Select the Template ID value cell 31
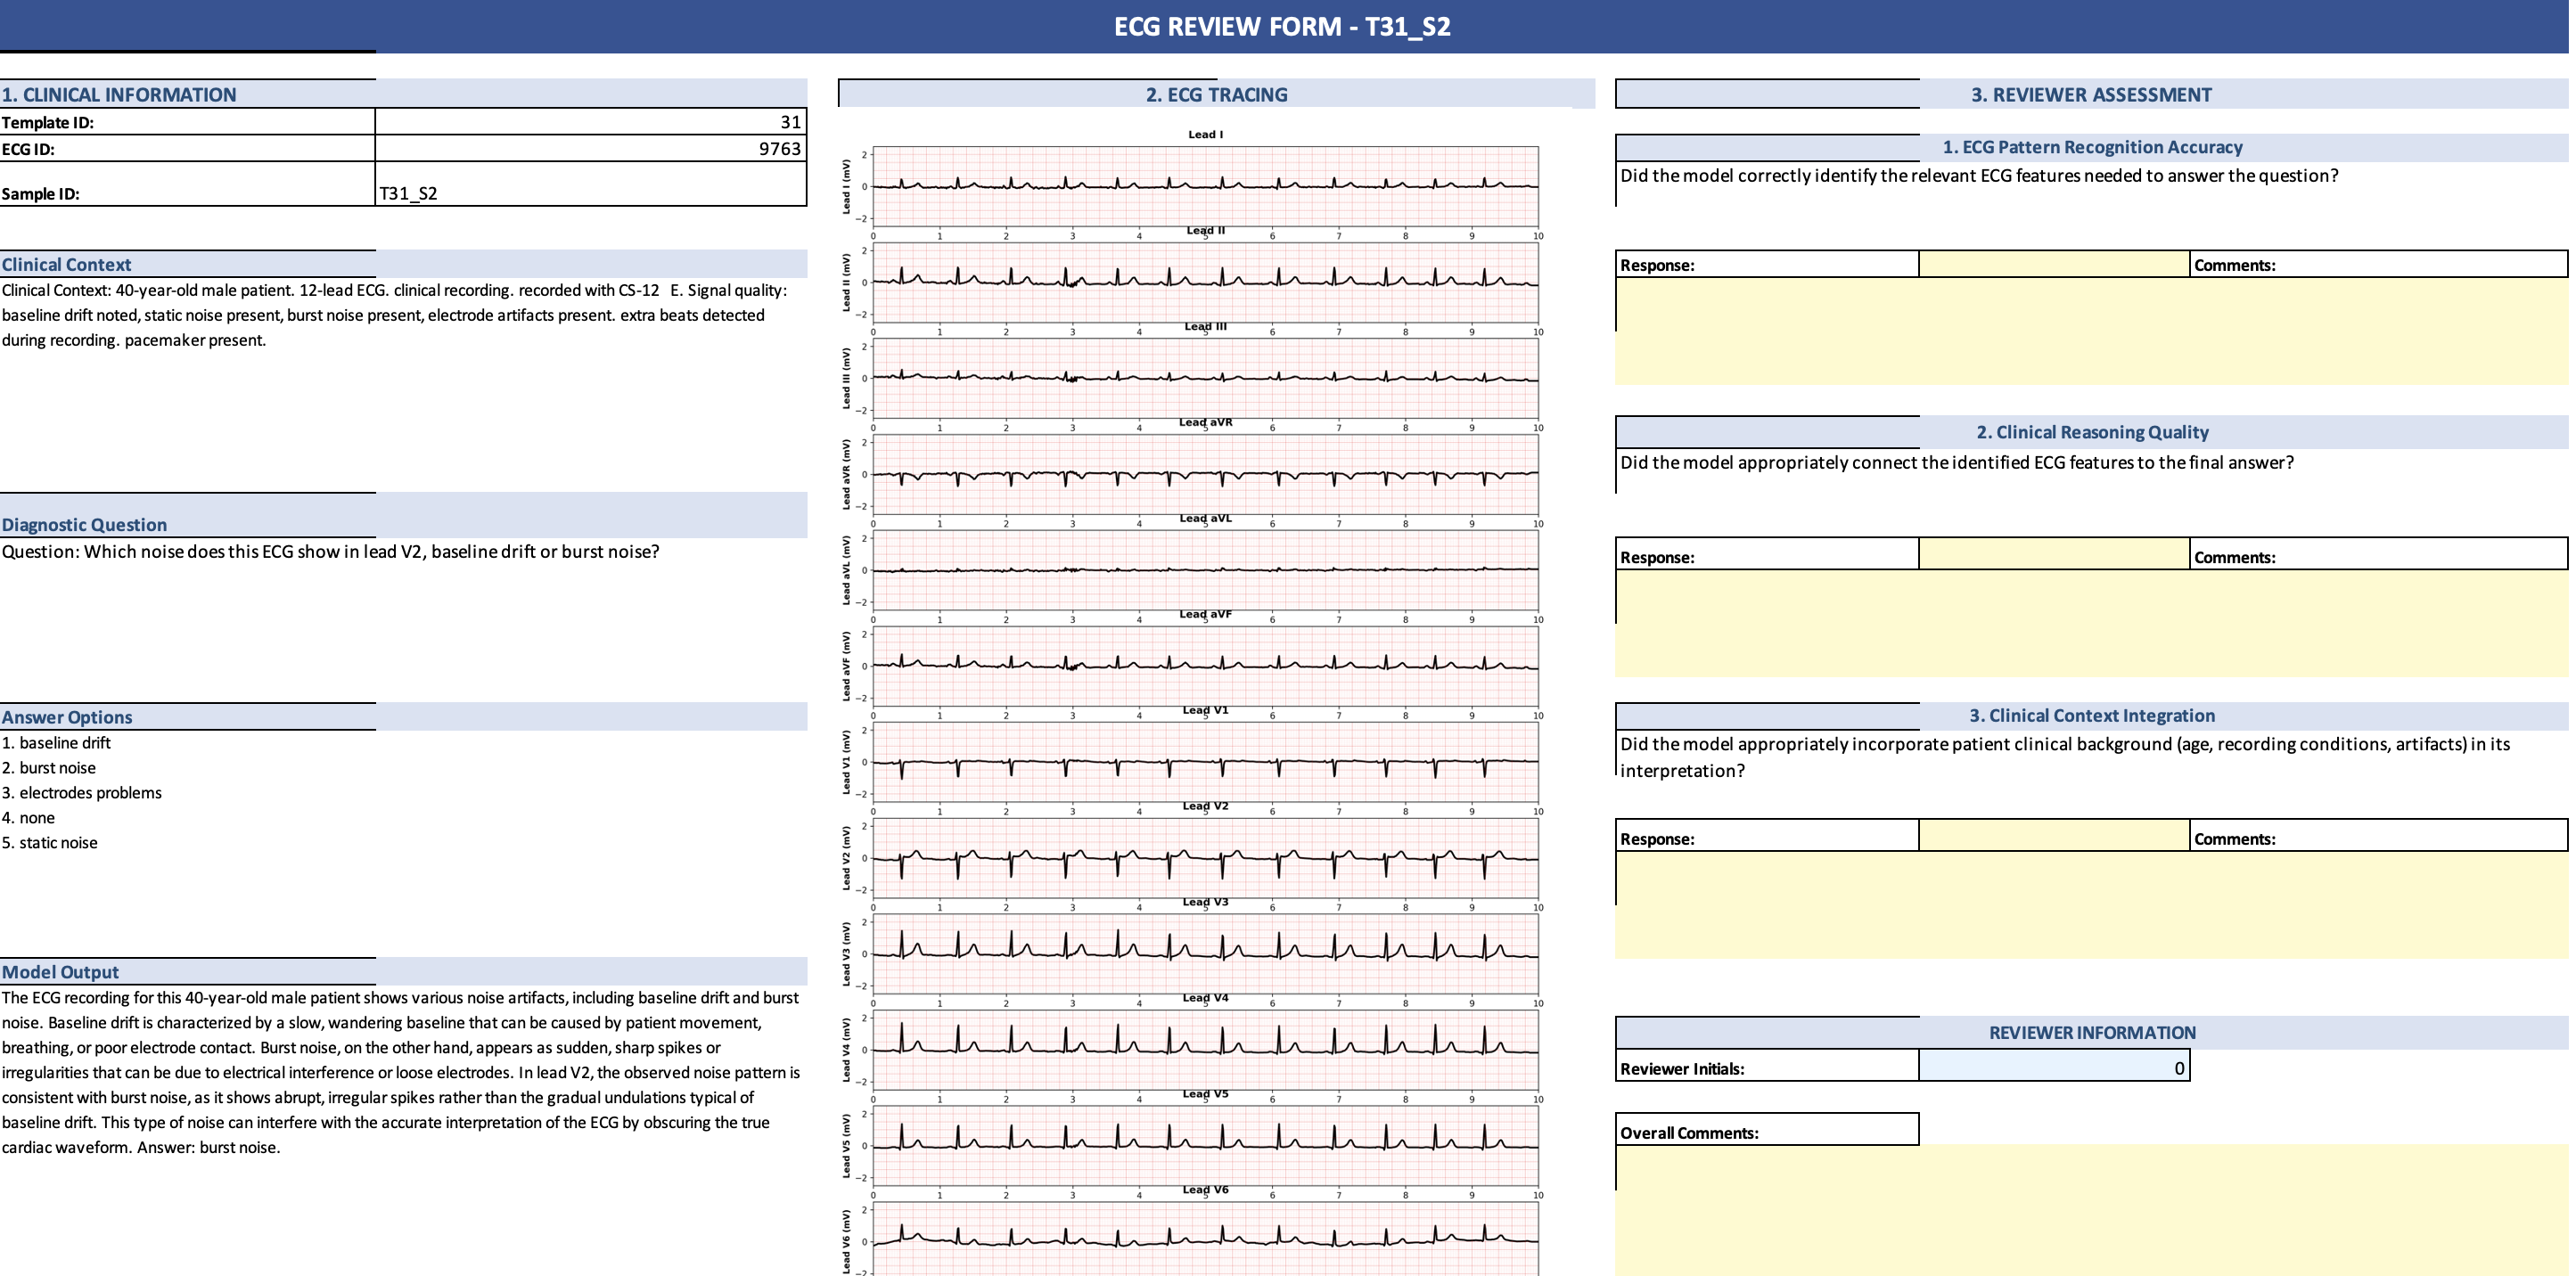The height and width of the screenshot is (1276, 2576). (590, 122)
